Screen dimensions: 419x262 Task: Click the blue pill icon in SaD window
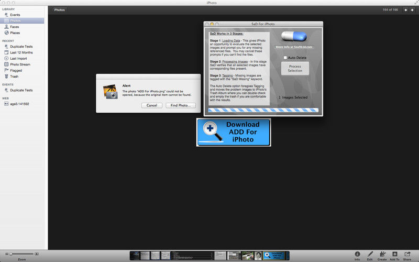(294, 36)
